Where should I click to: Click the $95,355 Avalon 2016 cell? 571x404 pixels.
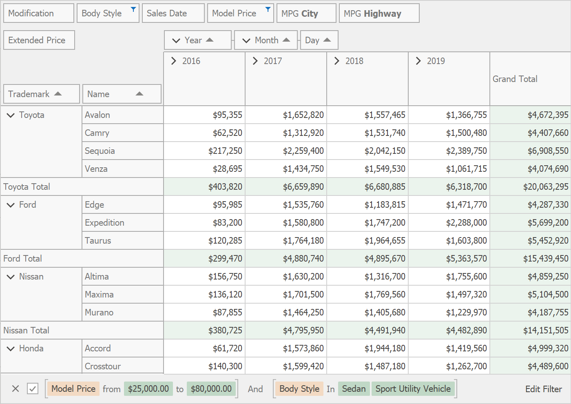(x=204, y=115)
